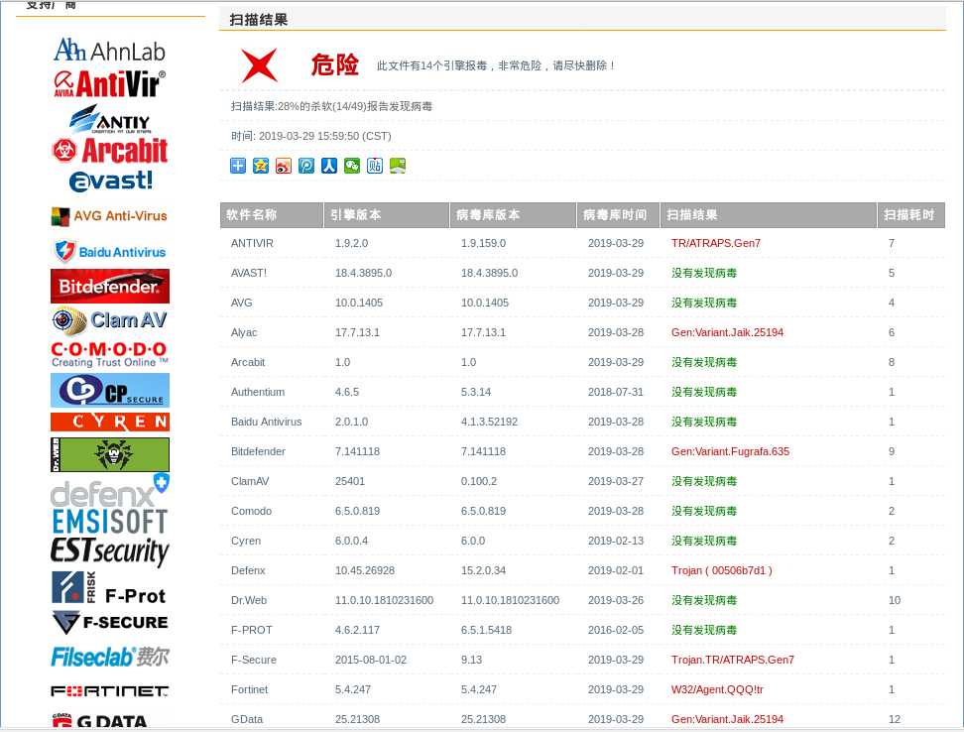Click the Filseclab logo
This screenshot has height=732, width=964.
[110, 657]
